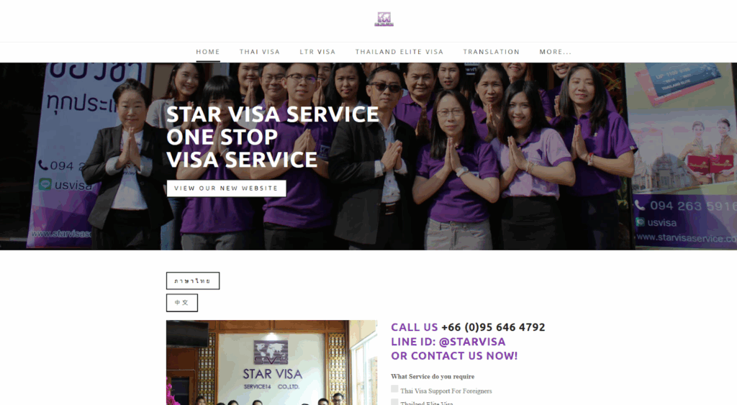Switch language with the 中文 button
Screen dimensions: 737x405
pos(182,303)
